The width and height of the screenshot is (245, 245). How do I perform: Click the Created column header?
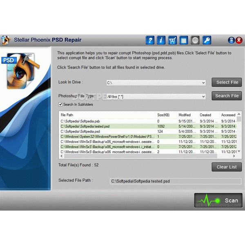pyautogui.click(x=209, y=115)
